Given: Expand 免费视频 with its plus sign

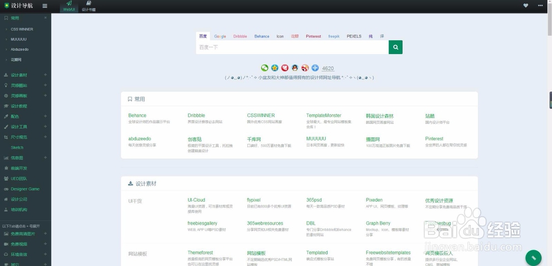Looking at the screenshot, I should point(45,244).
